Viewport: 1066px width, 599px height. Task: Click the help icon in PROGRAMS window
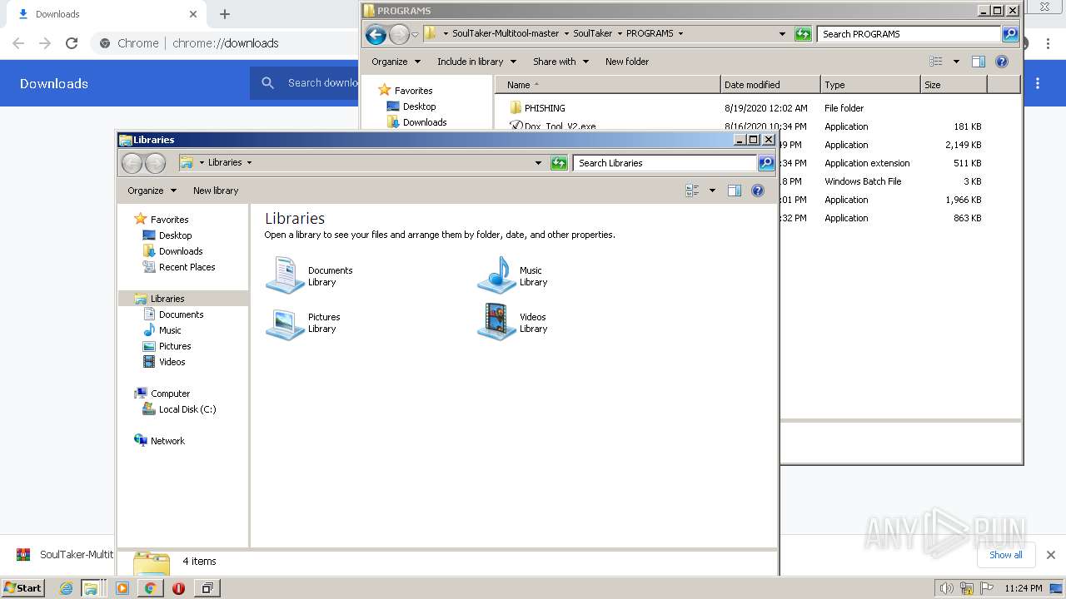coord(1002,62)
